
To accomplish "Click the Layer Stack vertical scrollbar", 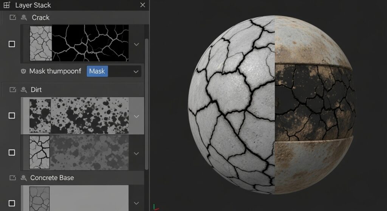I will [147, 102].
